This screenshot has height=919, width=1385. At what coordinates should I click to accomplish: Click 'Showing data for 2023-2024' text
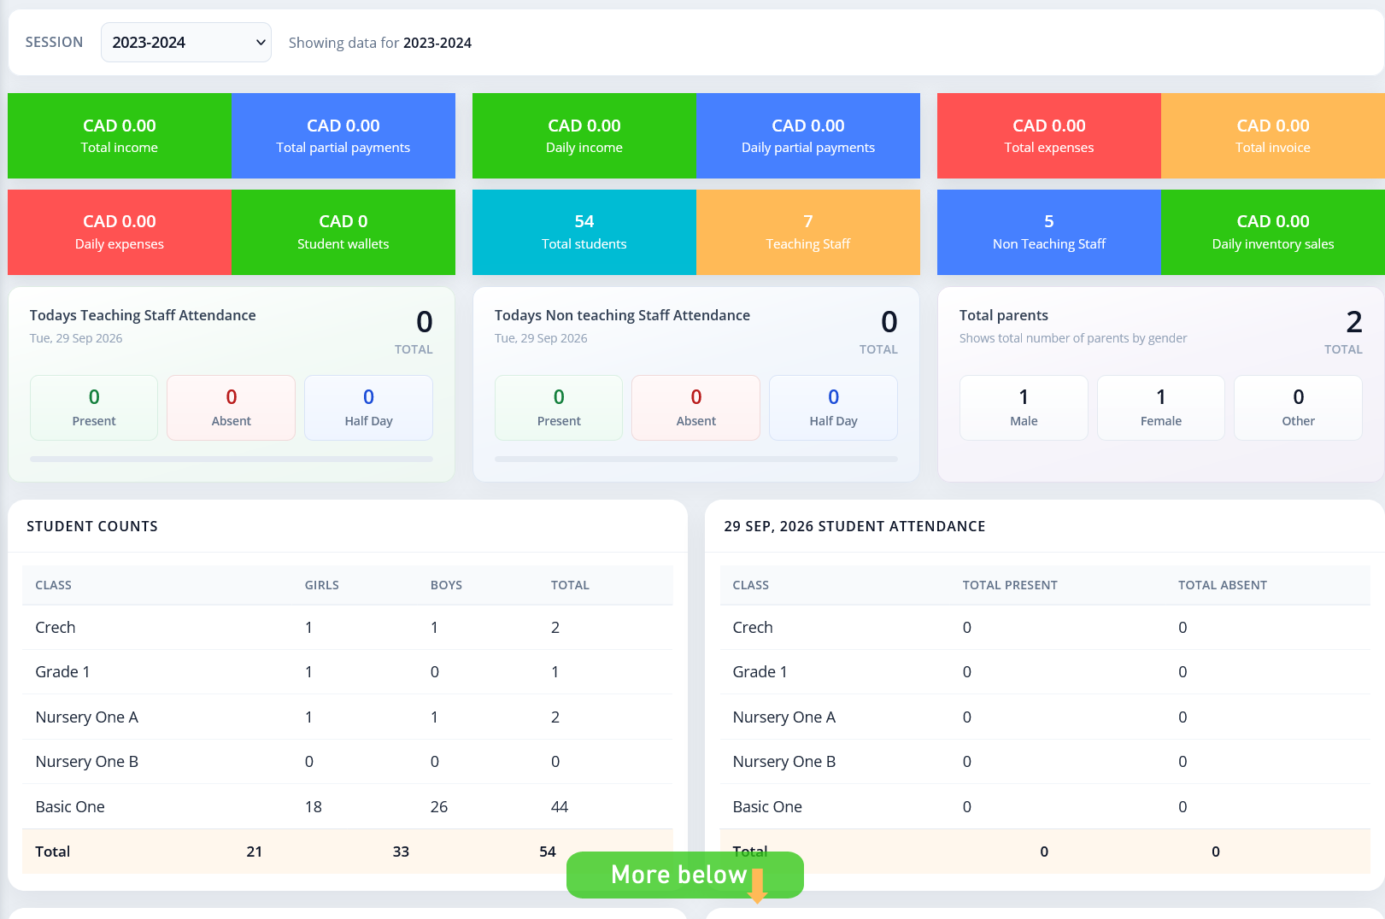(380, 43)
